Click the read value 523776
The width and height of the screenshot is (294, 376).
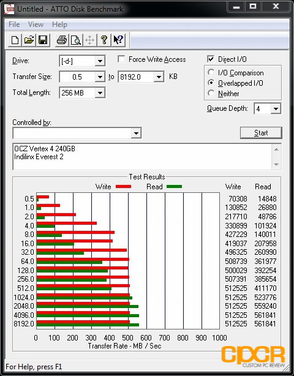265,298
